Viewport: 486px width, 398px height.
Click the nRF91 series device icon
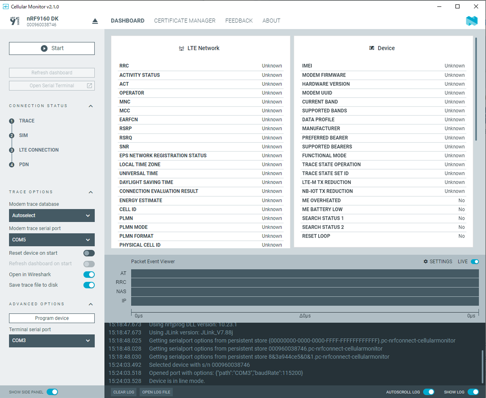15,21
